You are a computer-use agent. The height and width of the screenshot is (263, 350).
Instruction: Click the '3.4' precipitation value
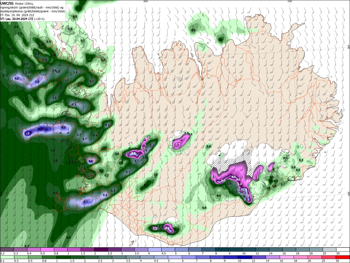coord(54,70)
